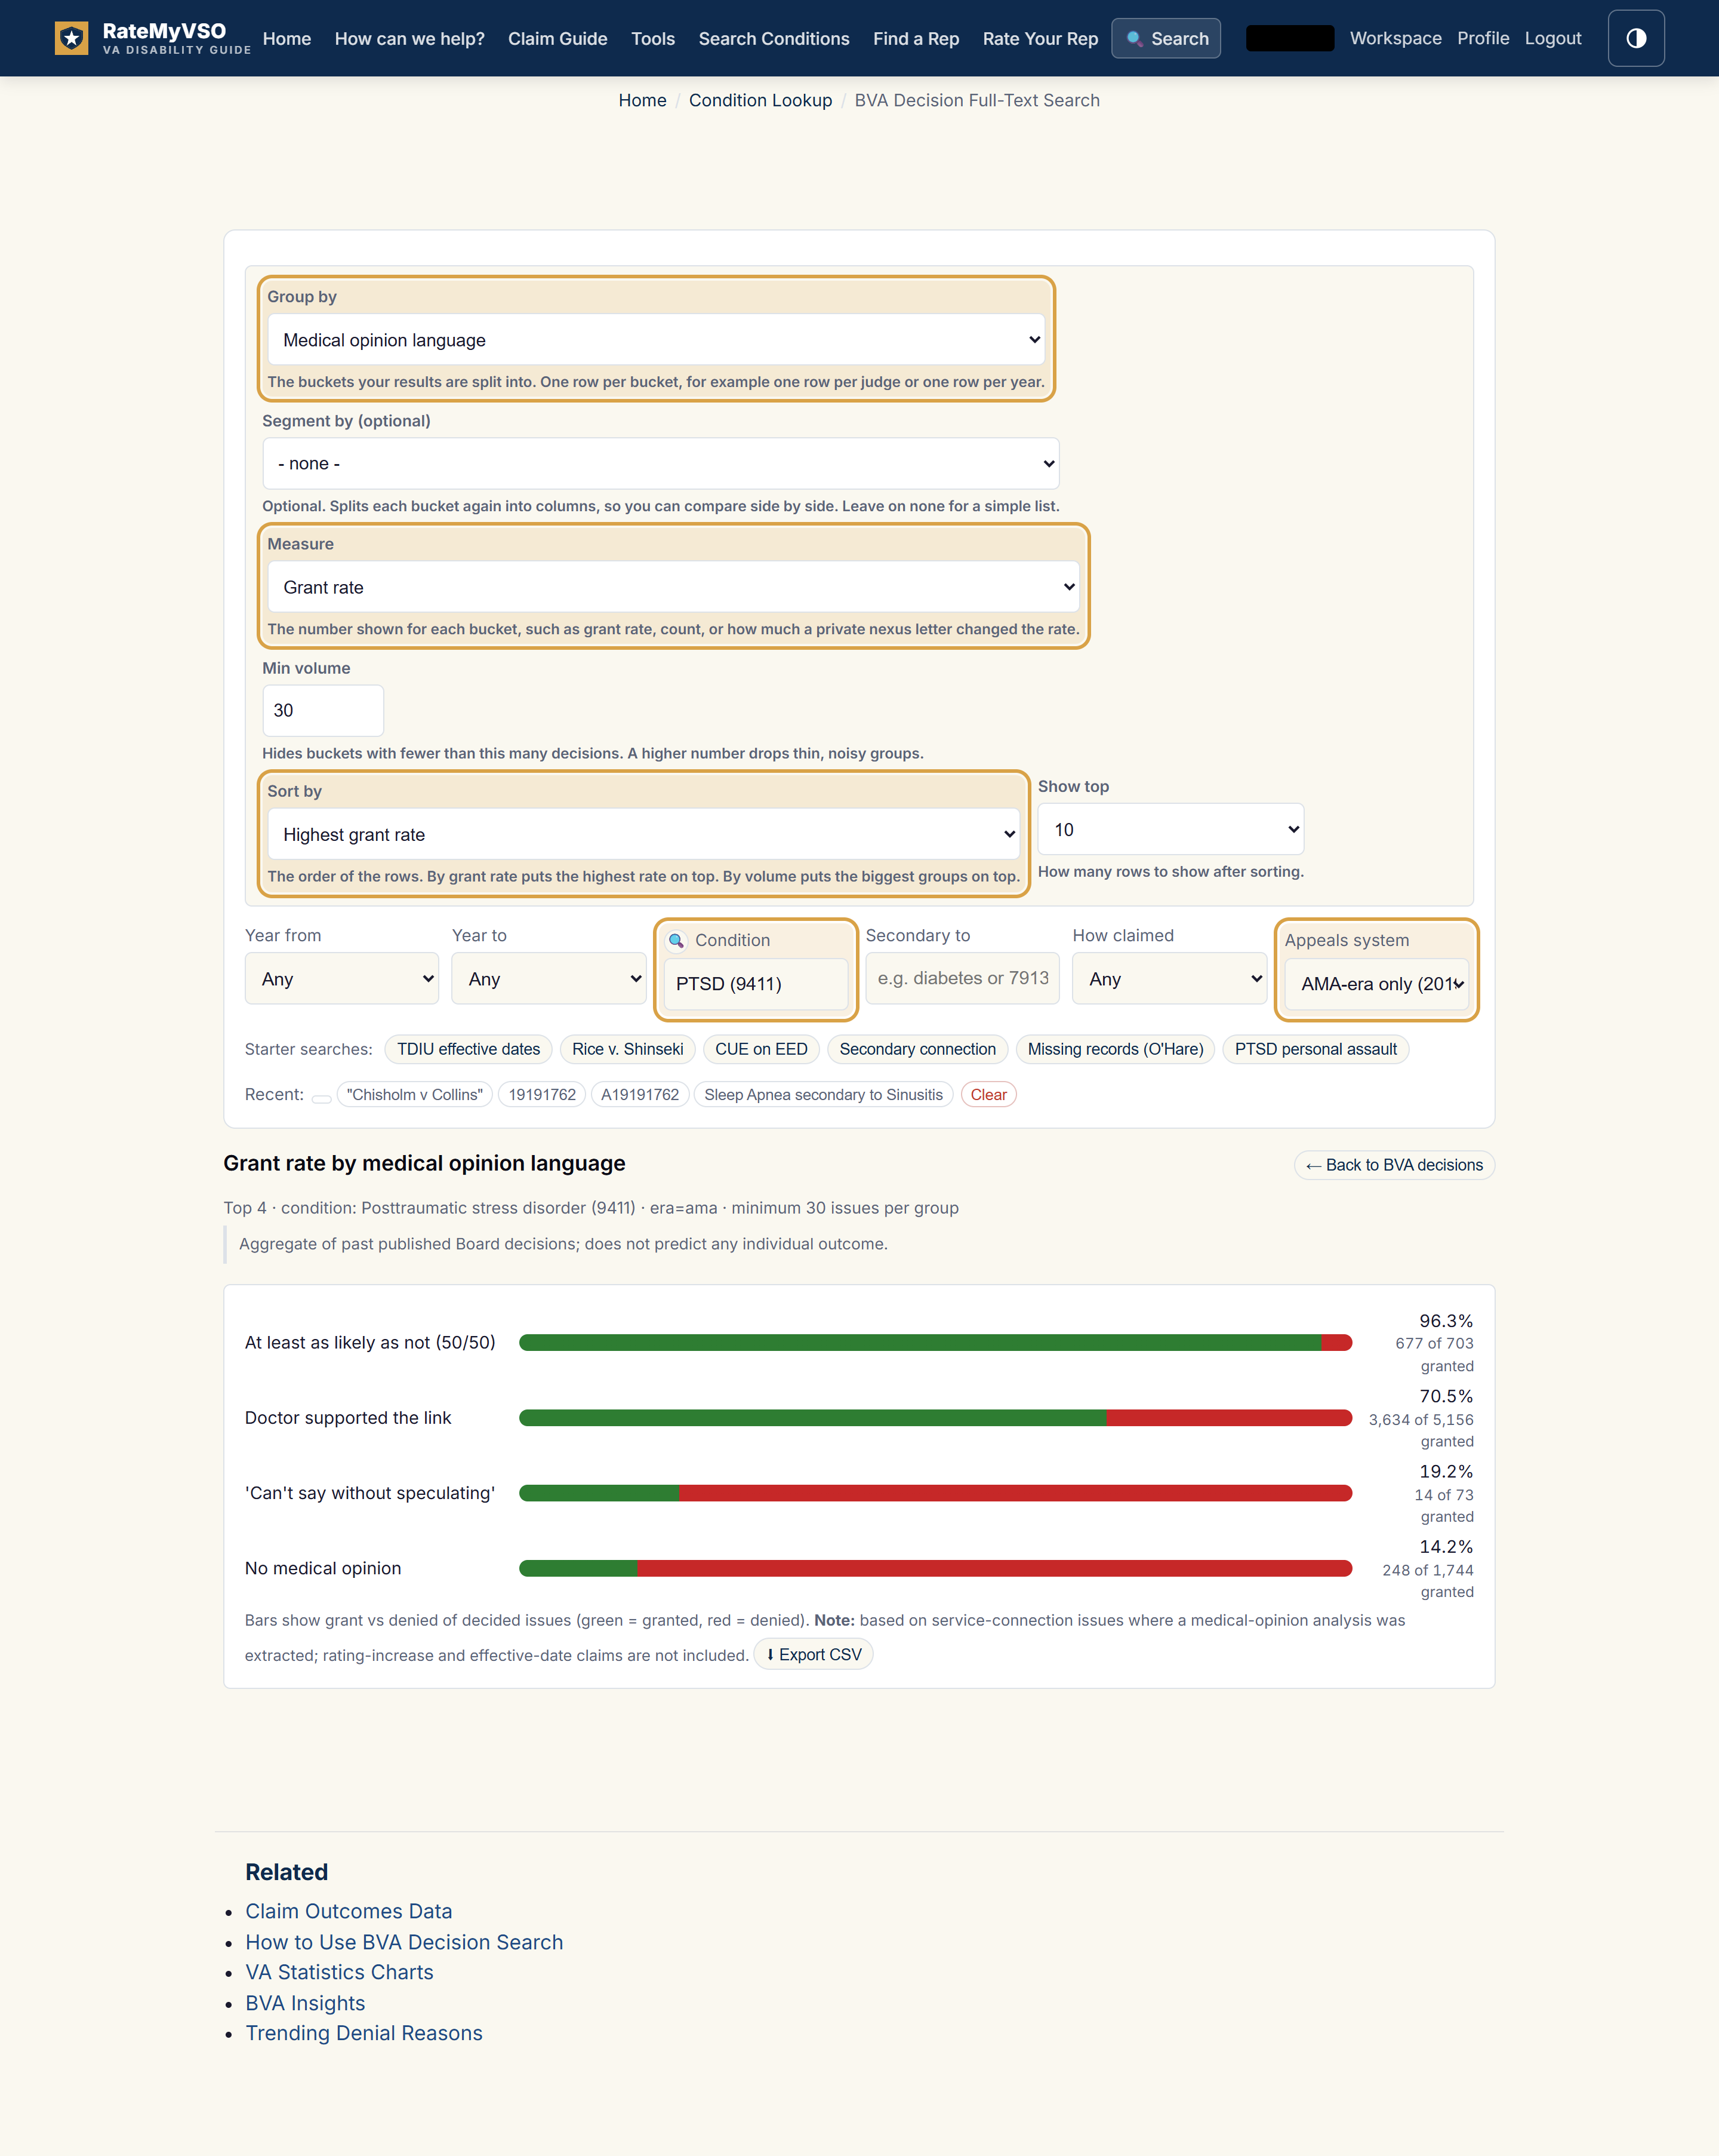Click the 19.2% grant rate value

[1446, 1471]
